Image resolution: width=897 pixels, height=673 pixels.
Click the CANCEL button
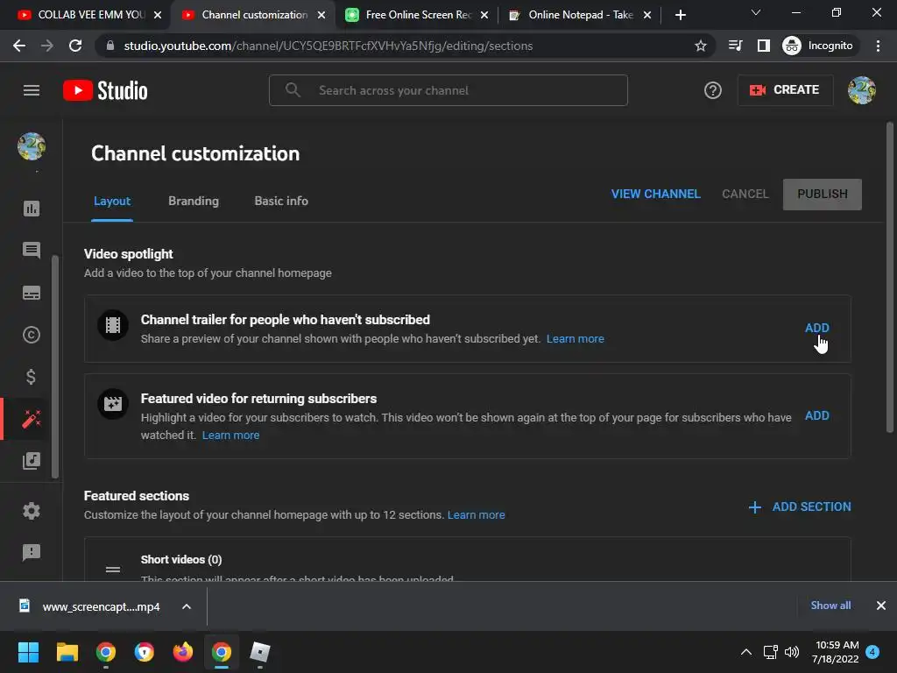click(745, 194)
